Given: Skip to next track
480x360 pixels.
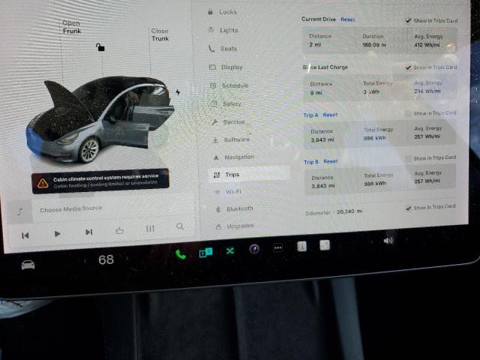Looking at the screenshot, I should 88,232.
